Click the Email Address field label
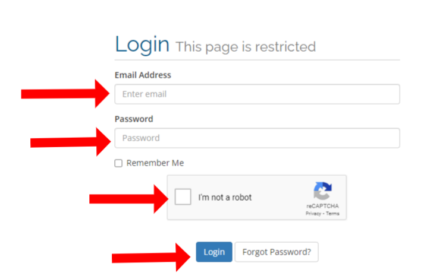The image size is (430, 273). [x=143, y=75]
